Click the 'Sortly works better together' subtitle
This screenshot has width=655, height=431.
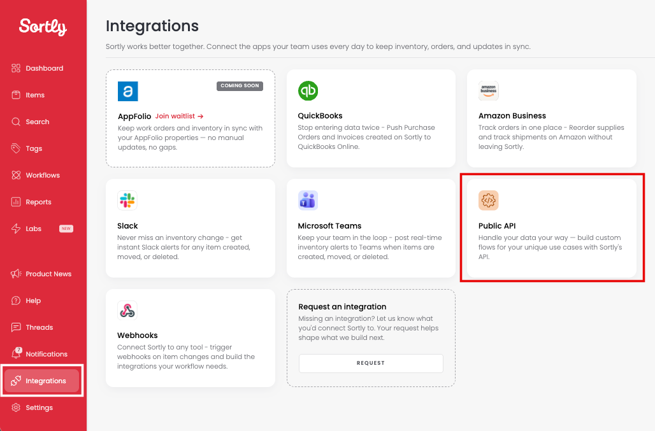[x=318, y=46]
